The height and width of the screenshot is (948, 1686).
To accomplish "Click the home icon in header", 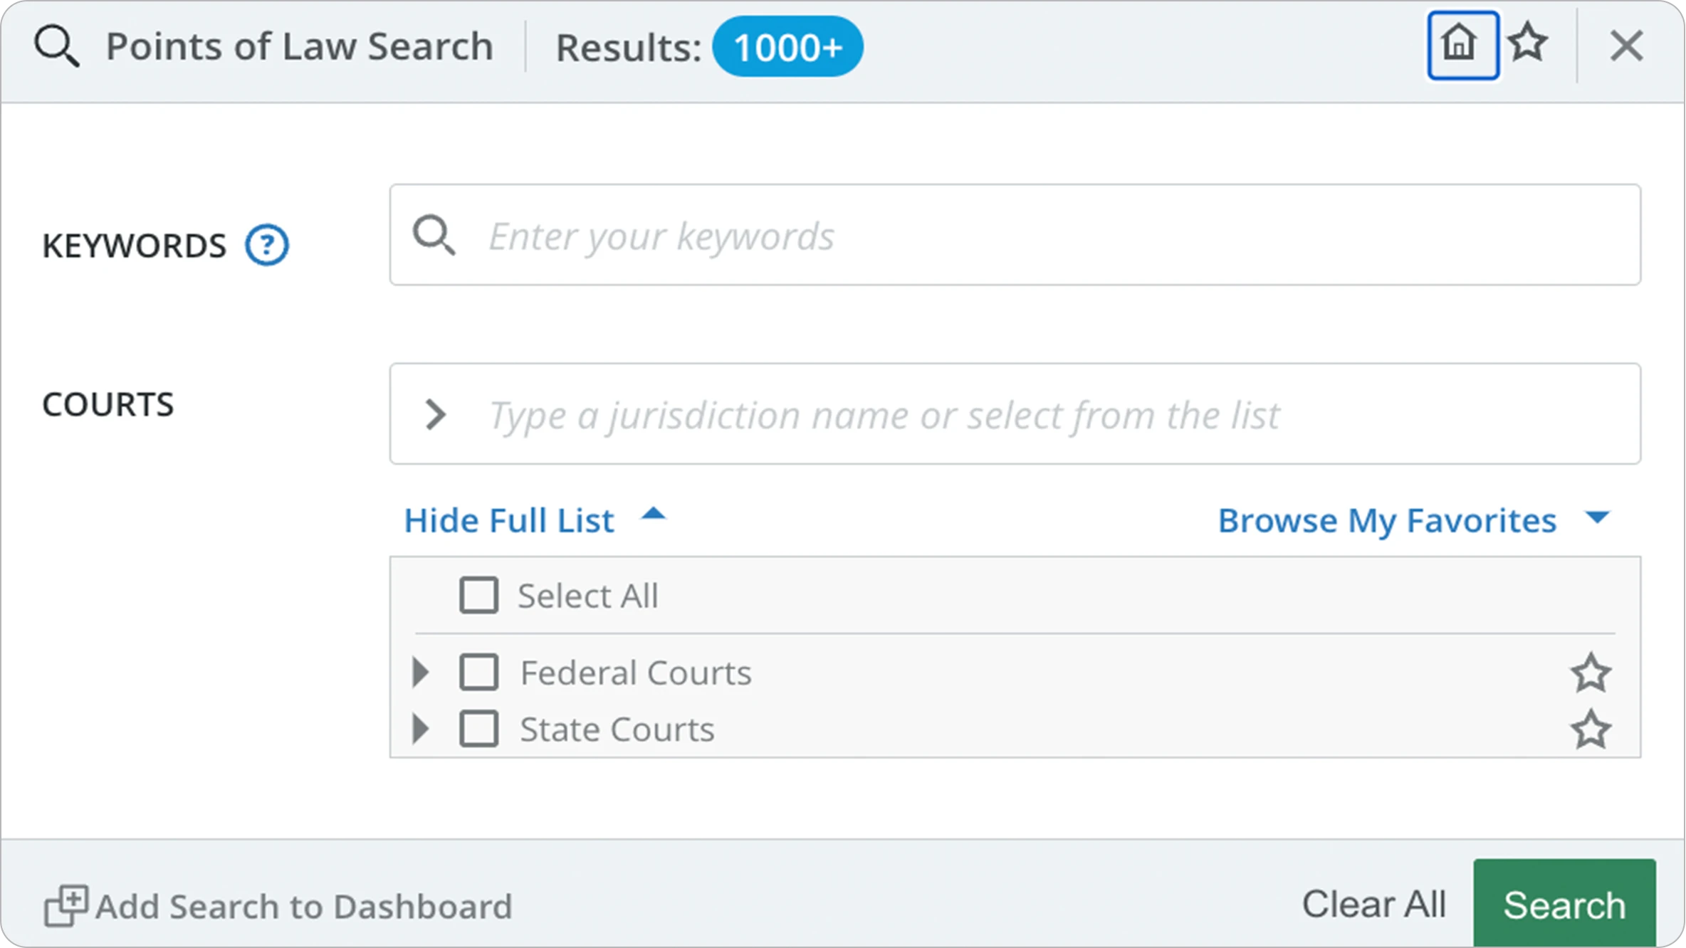I will tap(1462, 46).
